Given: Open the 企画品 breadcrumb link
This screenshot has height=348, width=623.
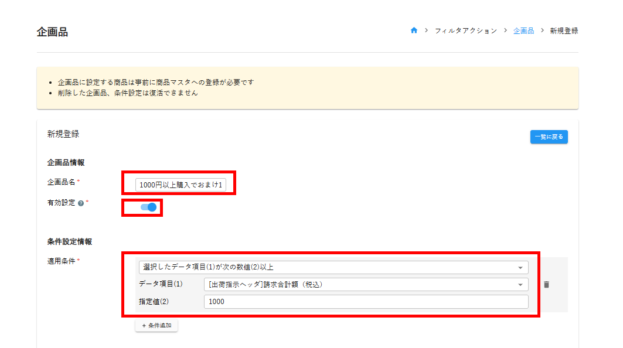Looking at the screenshot, I should [523, 31].
